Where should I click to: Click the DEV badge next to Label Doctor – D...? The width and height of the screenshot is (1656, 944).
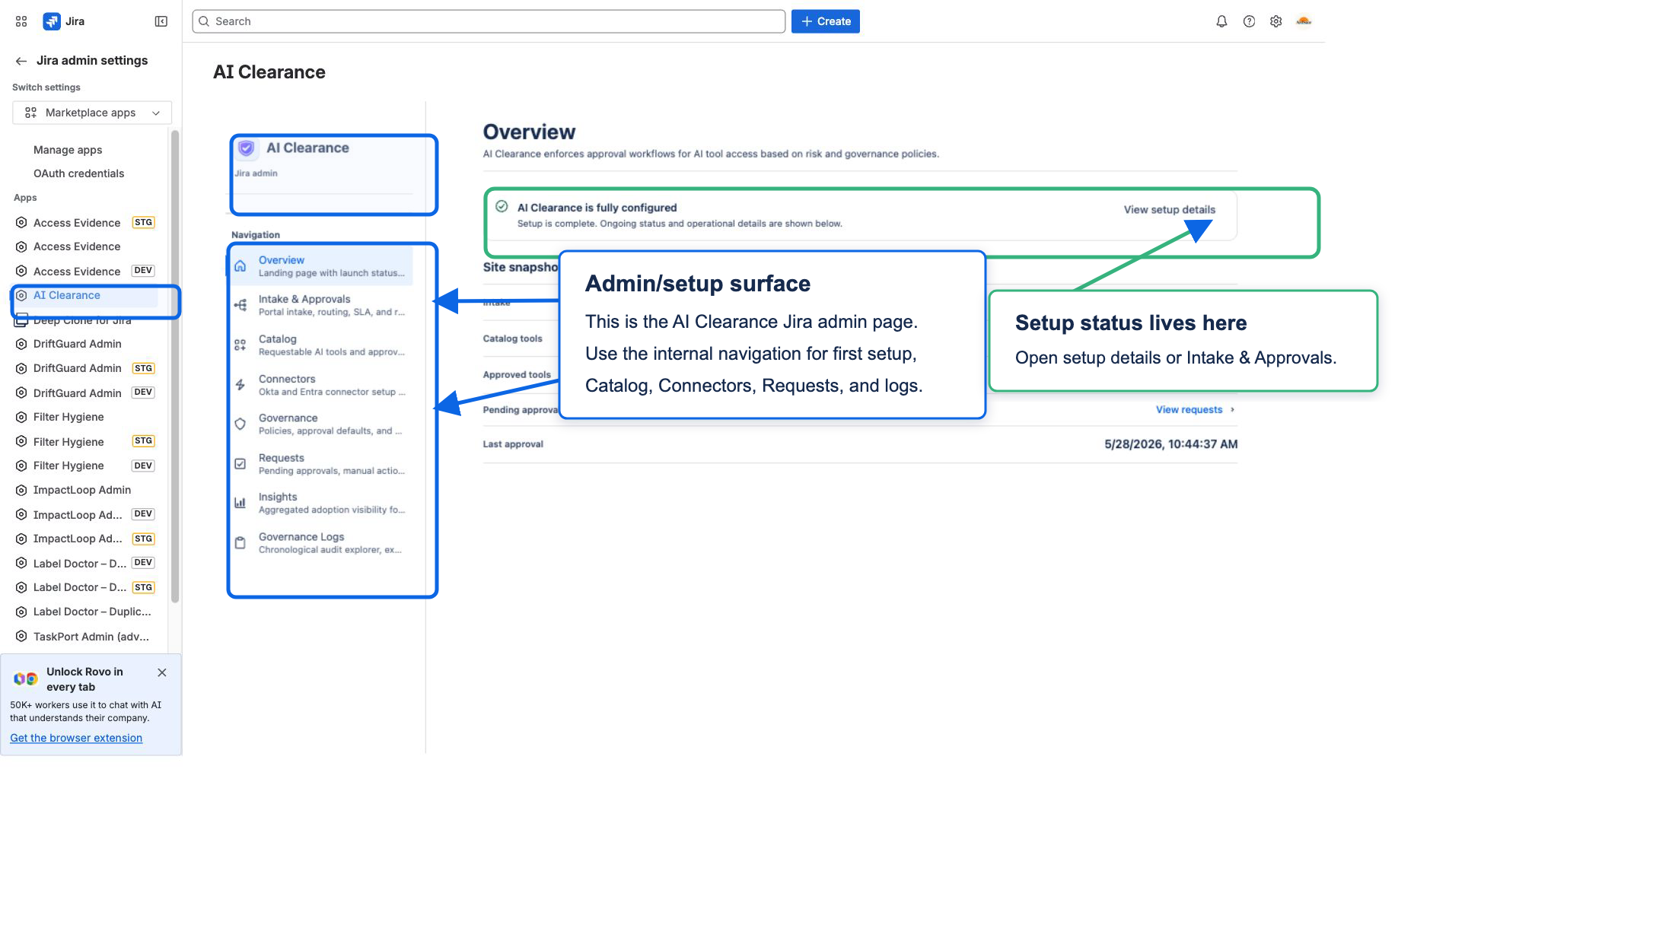143,563
